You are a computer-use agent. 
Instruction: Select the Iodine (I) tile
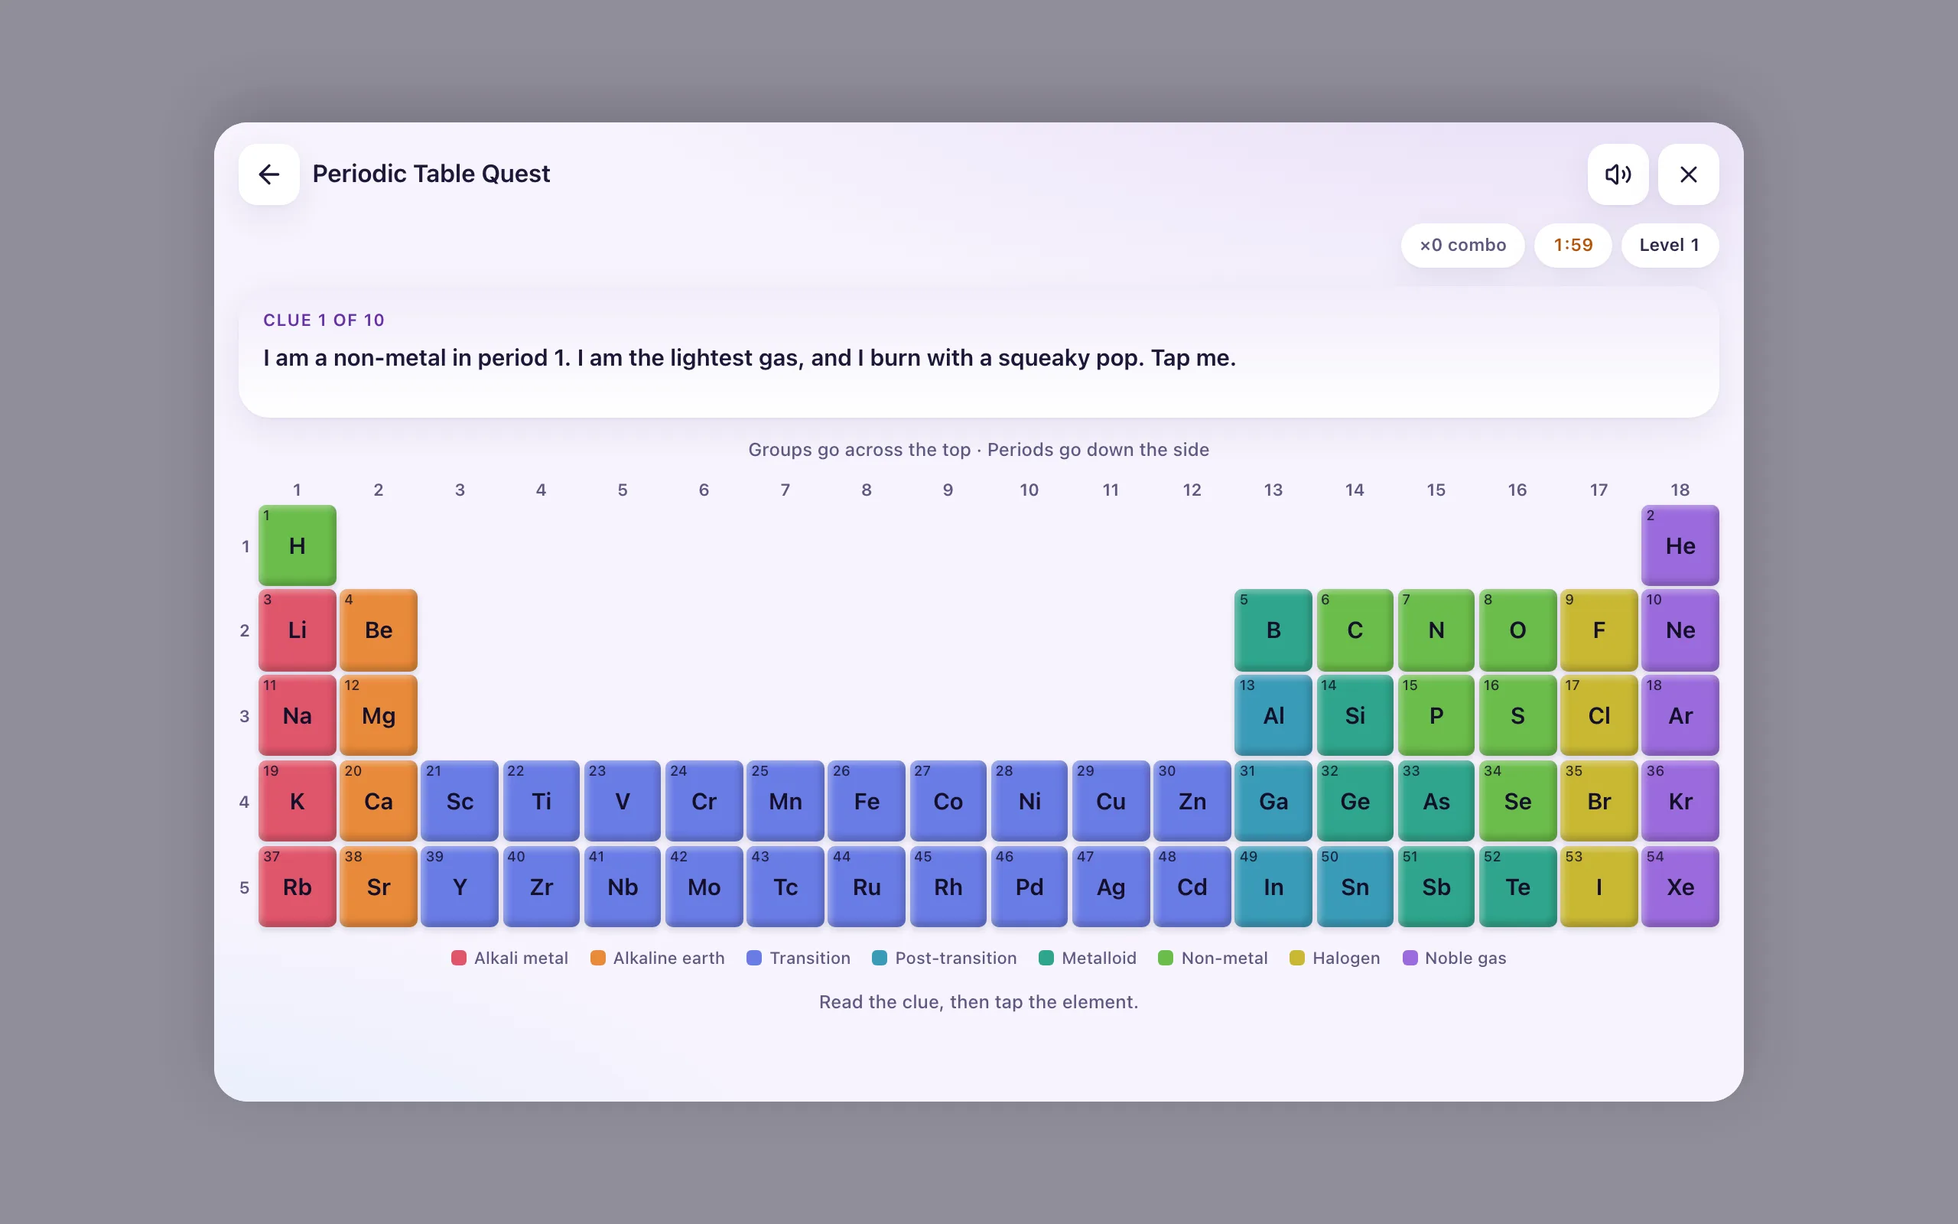coord(1599,887)
